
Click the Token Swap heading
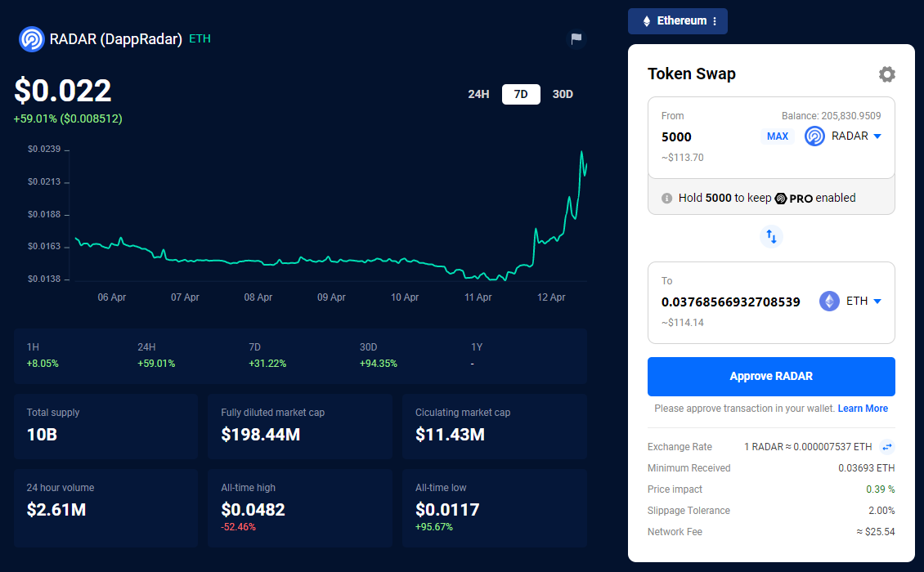pyautogui.click(x=691, y=74)
